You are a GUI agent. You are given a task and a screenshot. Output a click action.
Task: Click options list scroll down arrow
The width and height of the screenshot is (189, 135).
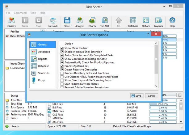pyautogui.click(x=156, y=86)
